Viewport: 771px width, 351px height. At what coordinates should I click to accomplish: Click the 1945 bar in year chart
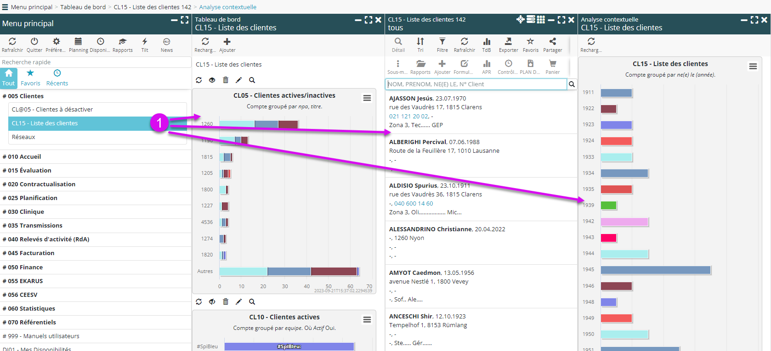655,270
